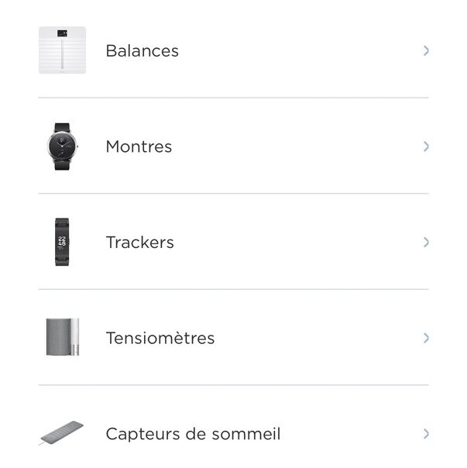Open the Balances category list row
The image size is (467, 468).
tap(234, 50)
